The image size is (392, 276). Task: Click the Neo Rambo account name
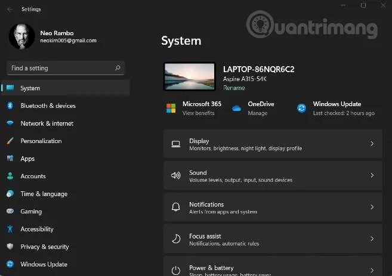57,33
